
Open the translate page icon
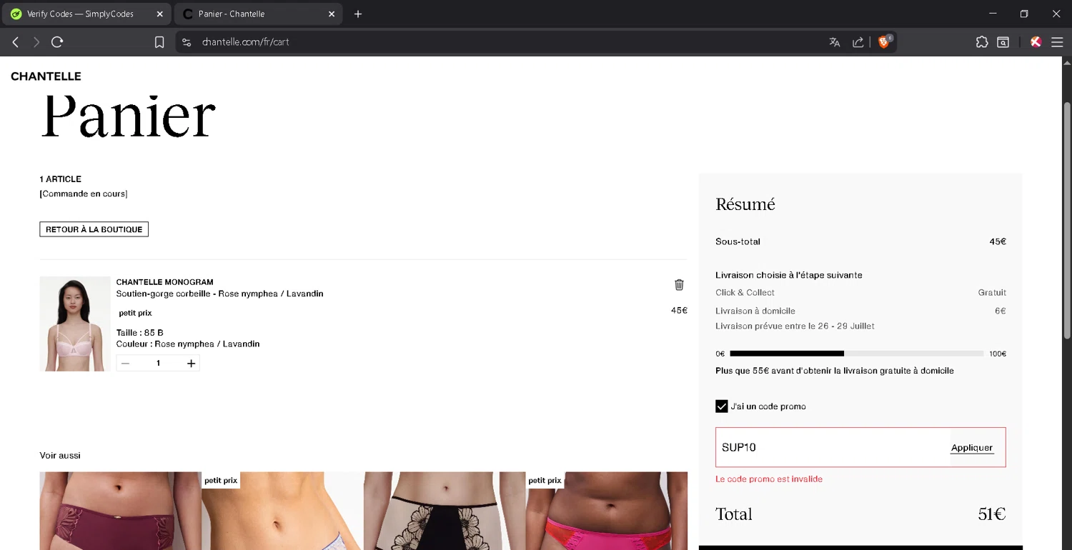coord(834,42)
